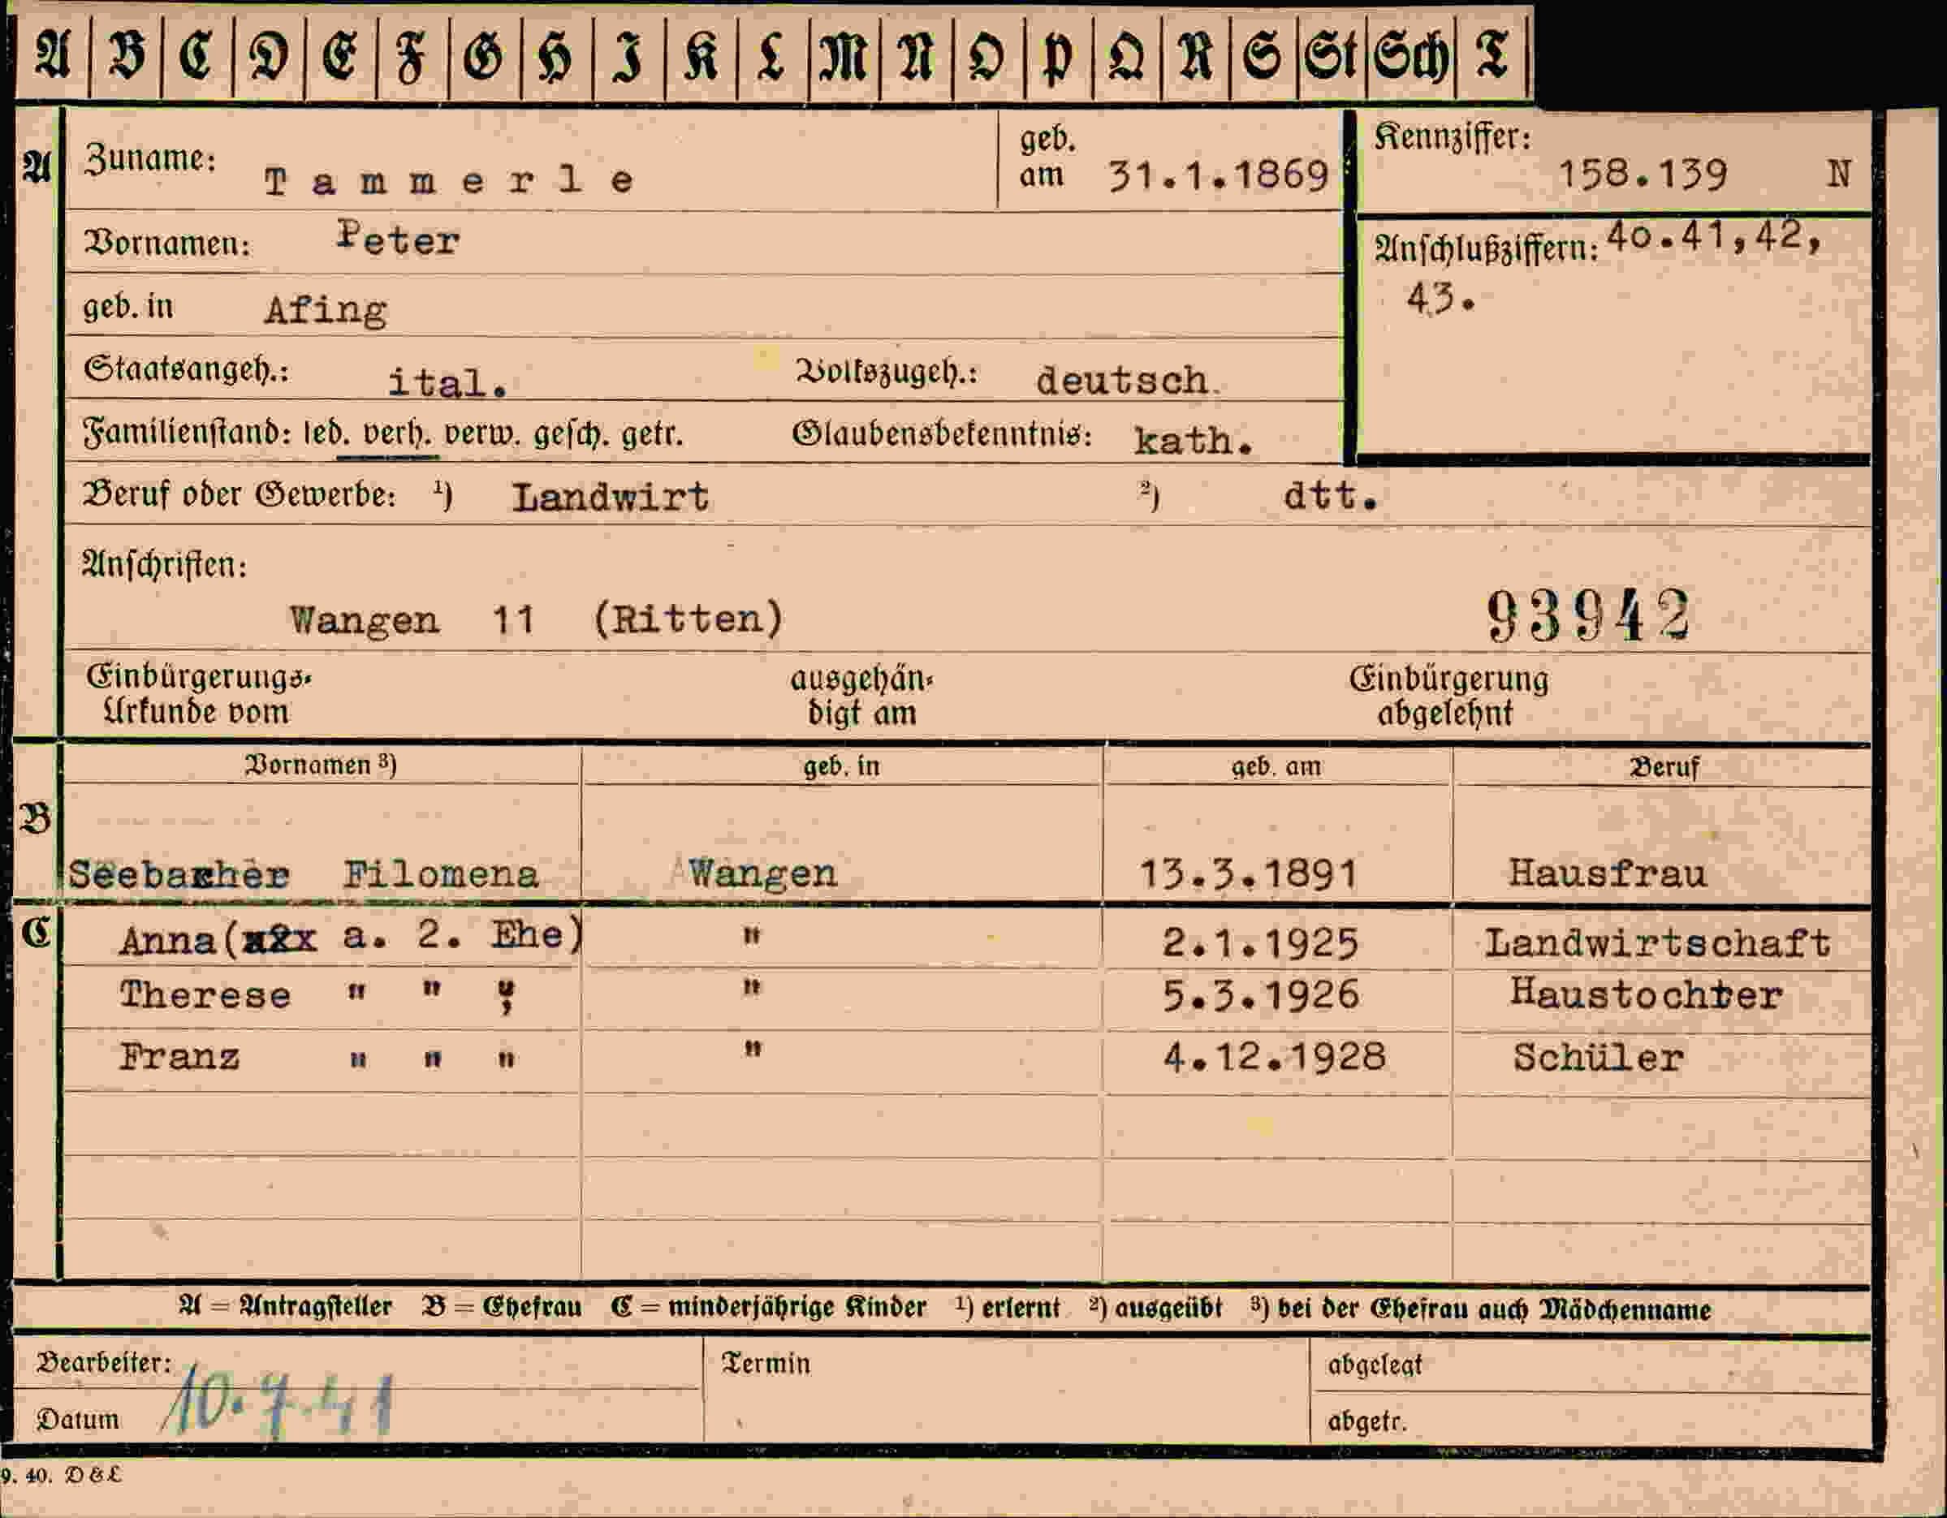This screenshot has width=1947, height=1518.
Task: Click the occupation 'Haustochter'
Action: pyautogui.click(x=1646, y=993)
